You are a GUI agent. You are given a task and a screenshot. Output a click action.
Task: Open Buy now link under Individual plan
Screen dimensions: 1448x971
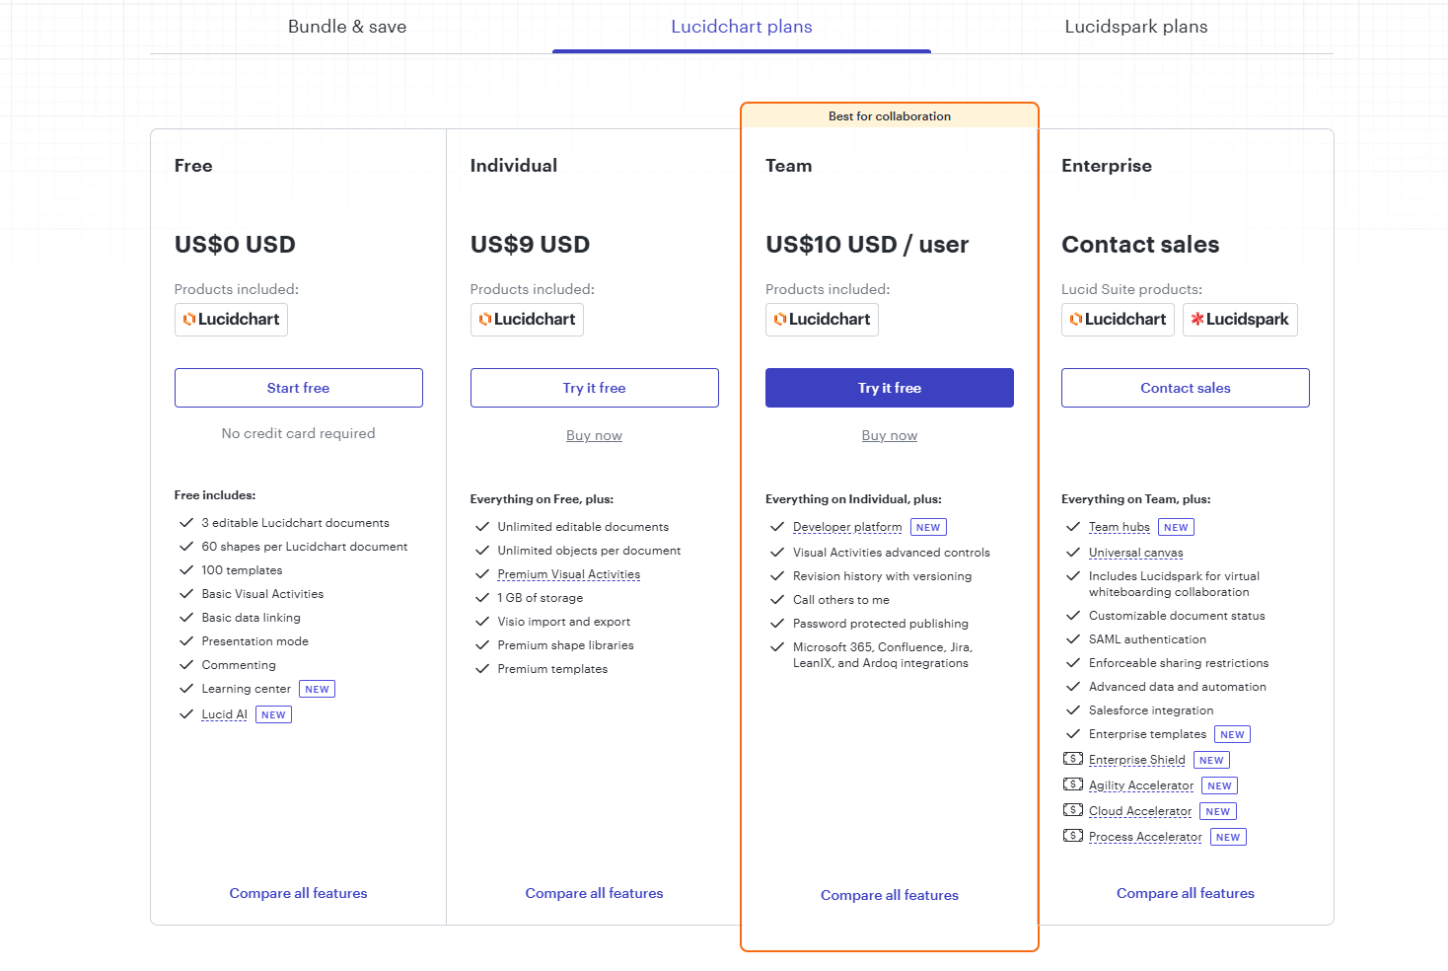(x=594, y=435)
